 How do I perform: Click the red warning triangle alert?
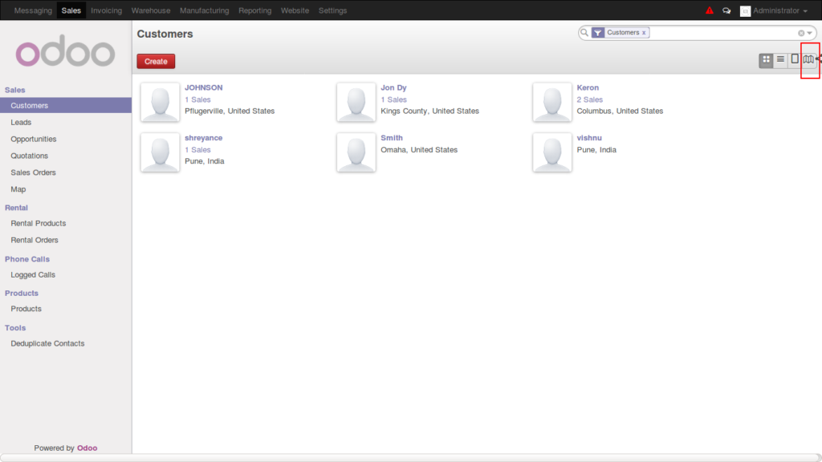click(710, 10)
